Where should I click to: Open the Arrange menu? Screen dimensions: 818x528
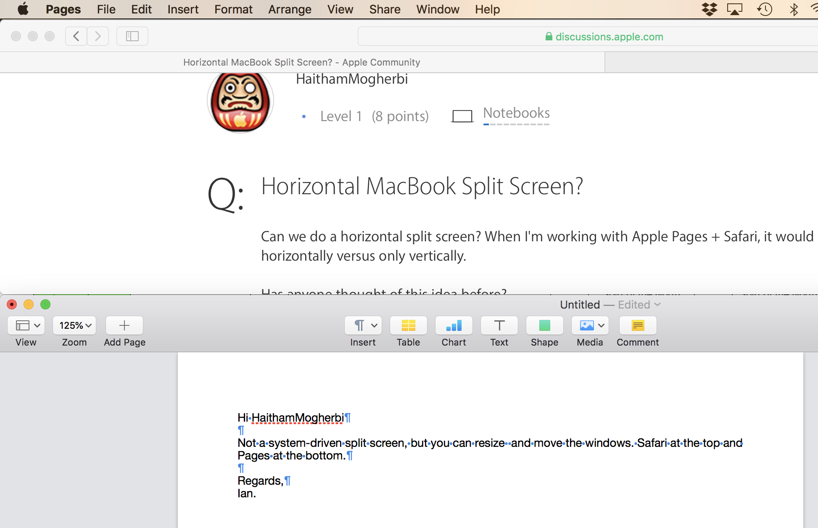pos(290,9)
